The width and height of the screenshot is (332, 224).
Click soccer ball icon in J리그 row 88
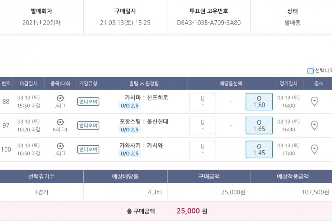[x=60, y=98]
